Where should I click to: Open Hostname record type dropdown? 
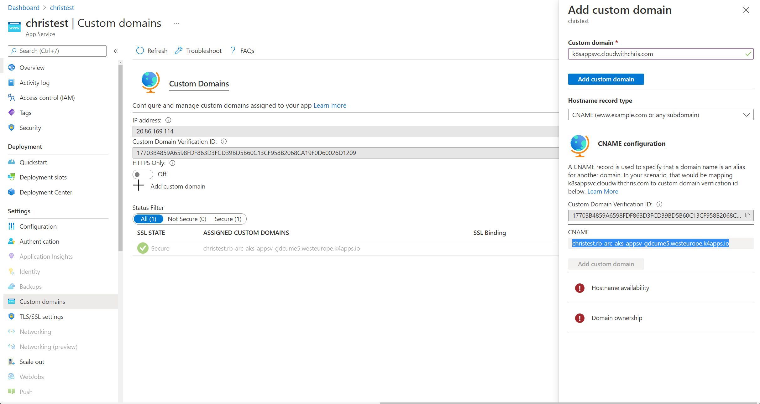click(661, 115)
